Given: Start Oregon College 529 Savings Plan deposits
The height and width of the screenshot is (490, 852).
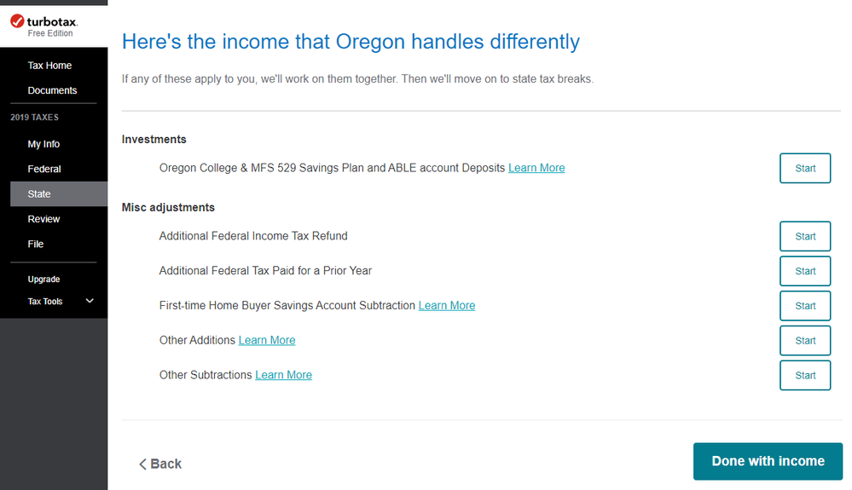Looking at the screenshot, I should pos(805,168).
